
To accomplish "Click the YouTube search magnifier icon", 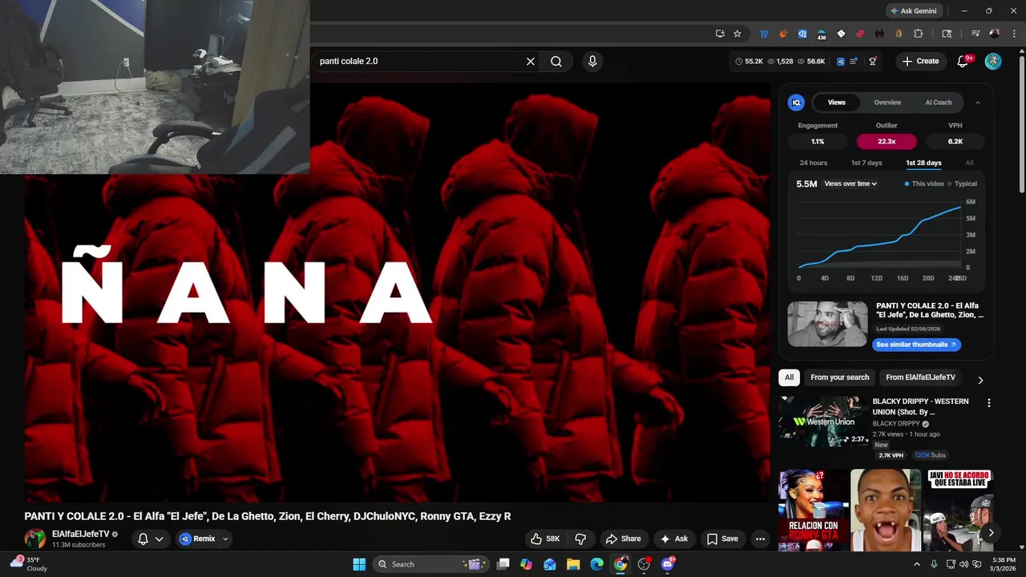I will coord(556,61).
